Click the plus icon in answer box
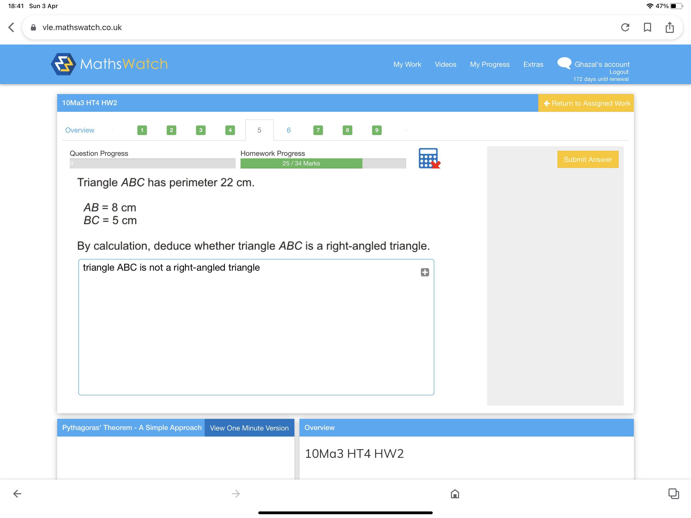This screenshot has width=691, height=518. [424, 272]
